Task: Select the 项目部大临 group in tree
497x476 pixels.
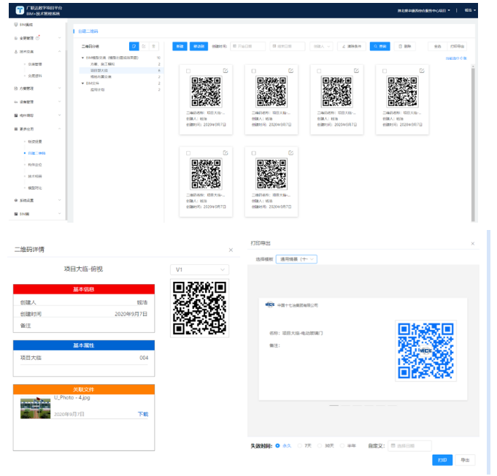Action: coord(120,70)
